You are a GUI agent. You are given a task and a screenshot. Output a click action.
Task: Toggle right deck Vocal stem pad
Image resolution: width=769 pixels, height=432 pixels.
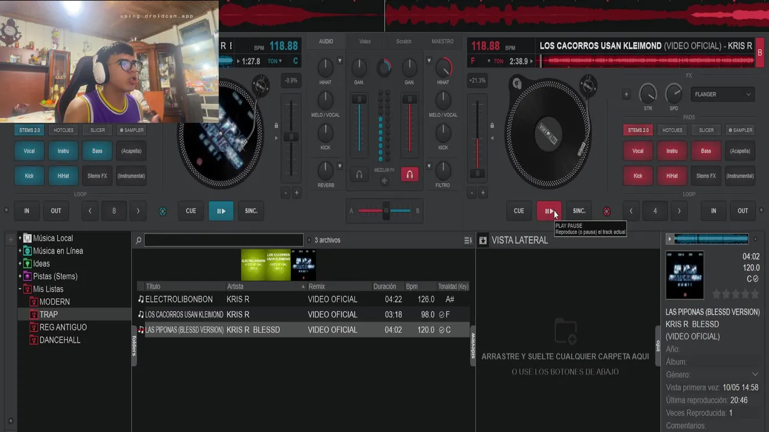[638, 151]
